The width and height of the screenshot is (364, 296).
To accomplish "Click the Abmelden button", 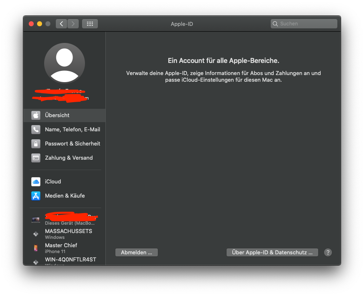I will pos(136,252).
